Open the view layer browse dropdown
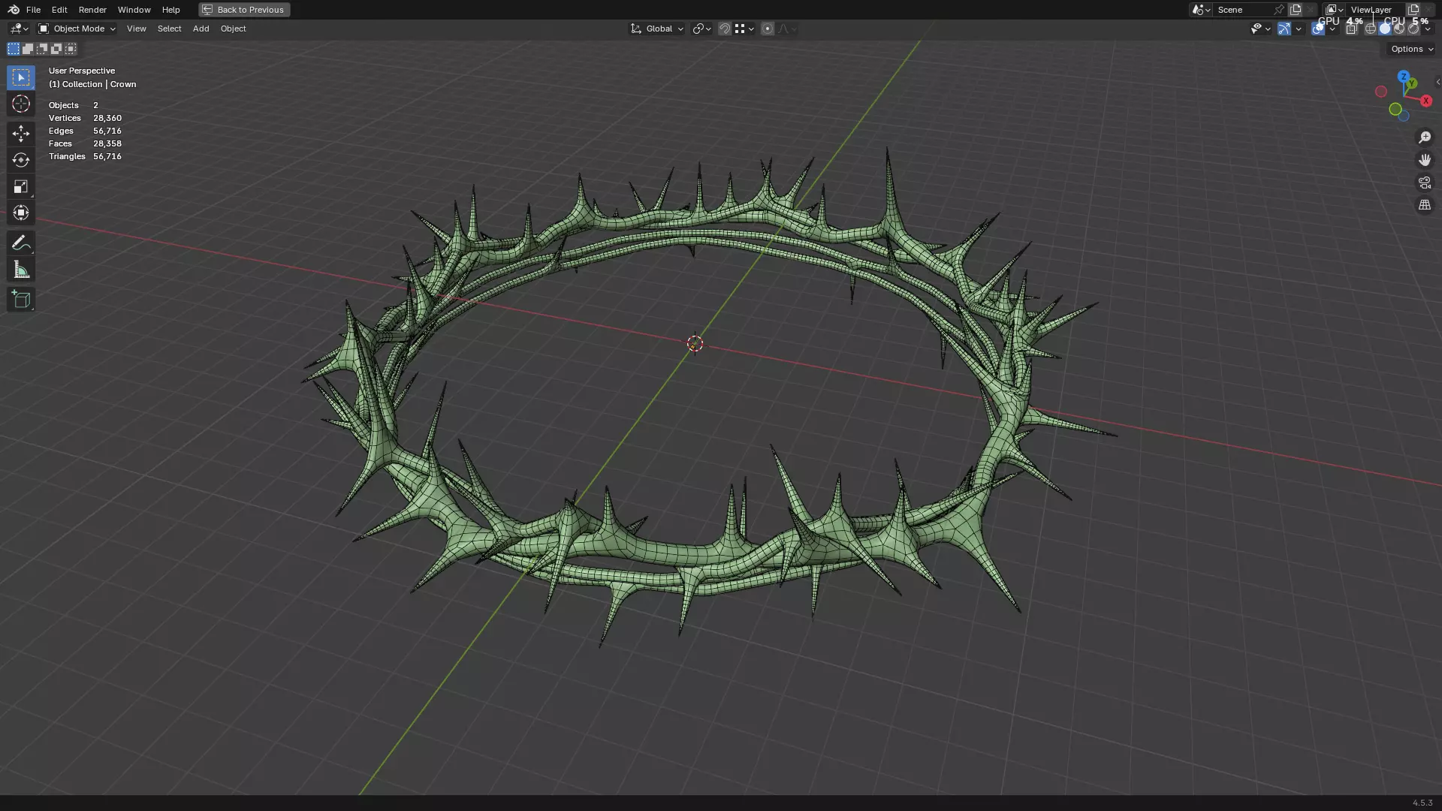 click(x=1335, y=10)
